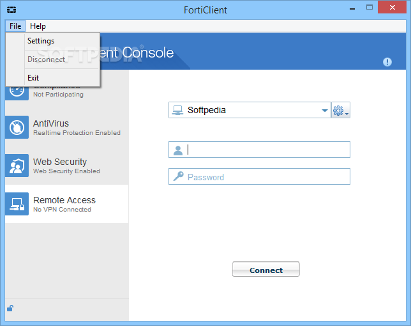Click the Connect button
The image size is (411, 326).
pos(265,269)
